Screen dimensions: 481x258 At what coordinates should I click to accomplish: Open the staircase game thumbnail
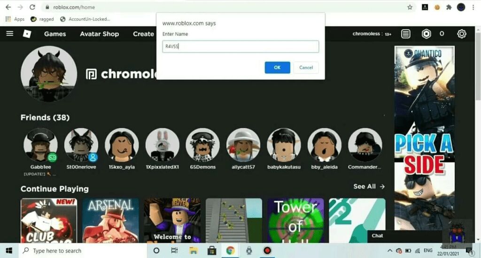[234, 220]
